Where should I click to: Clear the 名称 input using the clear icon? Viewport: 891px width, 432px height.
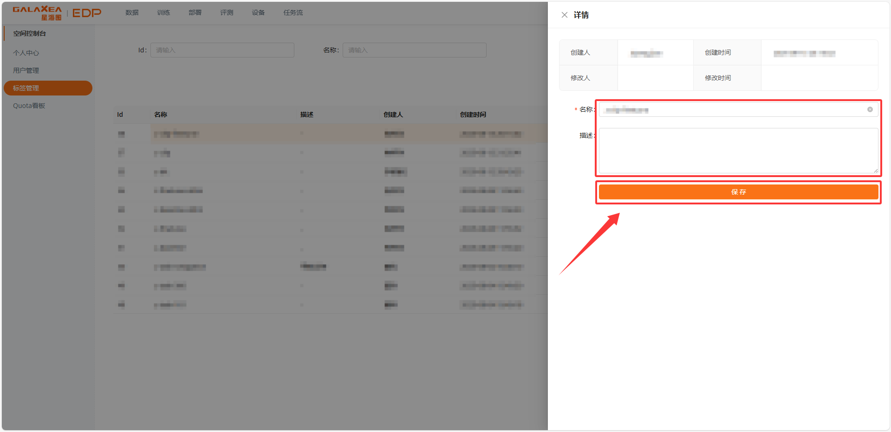[869, 109]
